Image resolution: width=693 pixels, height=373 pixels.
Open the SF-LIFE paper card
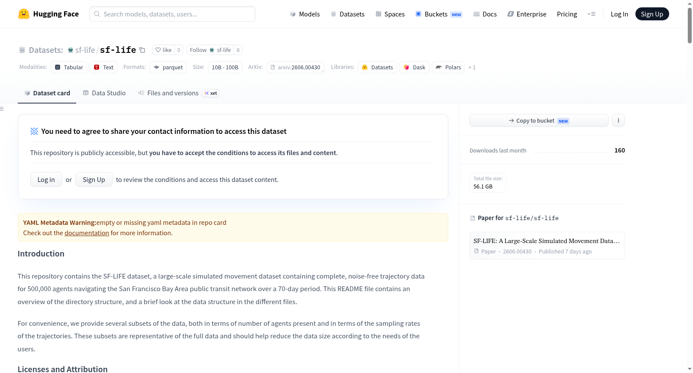547,246
